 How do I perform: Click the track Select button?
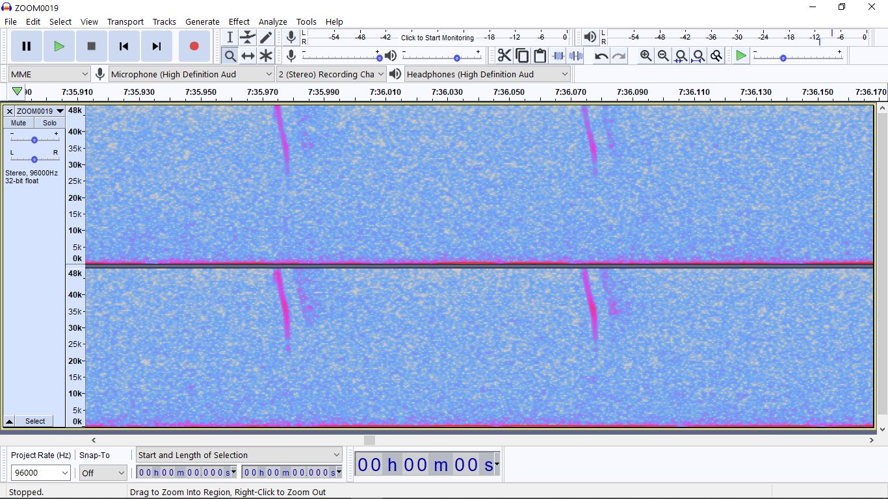[35, 421]
